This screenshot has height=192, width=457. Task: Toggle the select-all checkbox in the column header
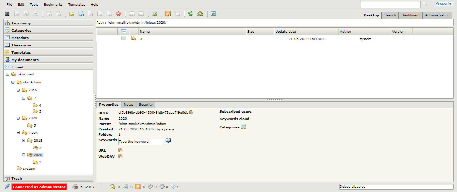coord(123,31)
